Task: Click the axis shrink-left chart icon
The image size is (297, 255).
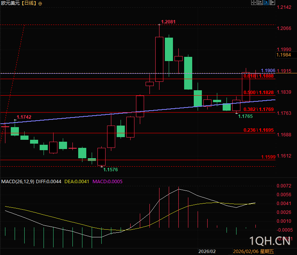Action: (260, 2)
